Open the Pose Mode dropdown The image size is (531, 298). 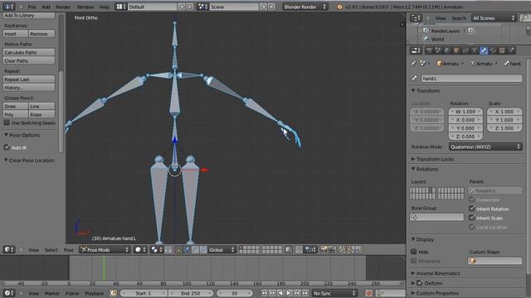pos(105,250)
